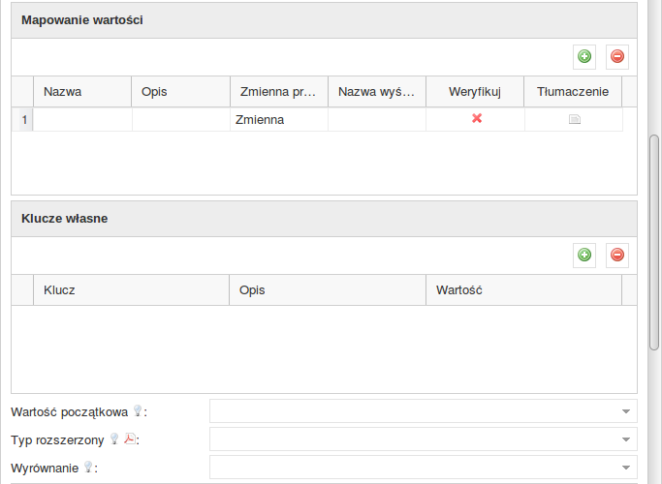Click empty Nazwa cell in row 1

(82, 120)
